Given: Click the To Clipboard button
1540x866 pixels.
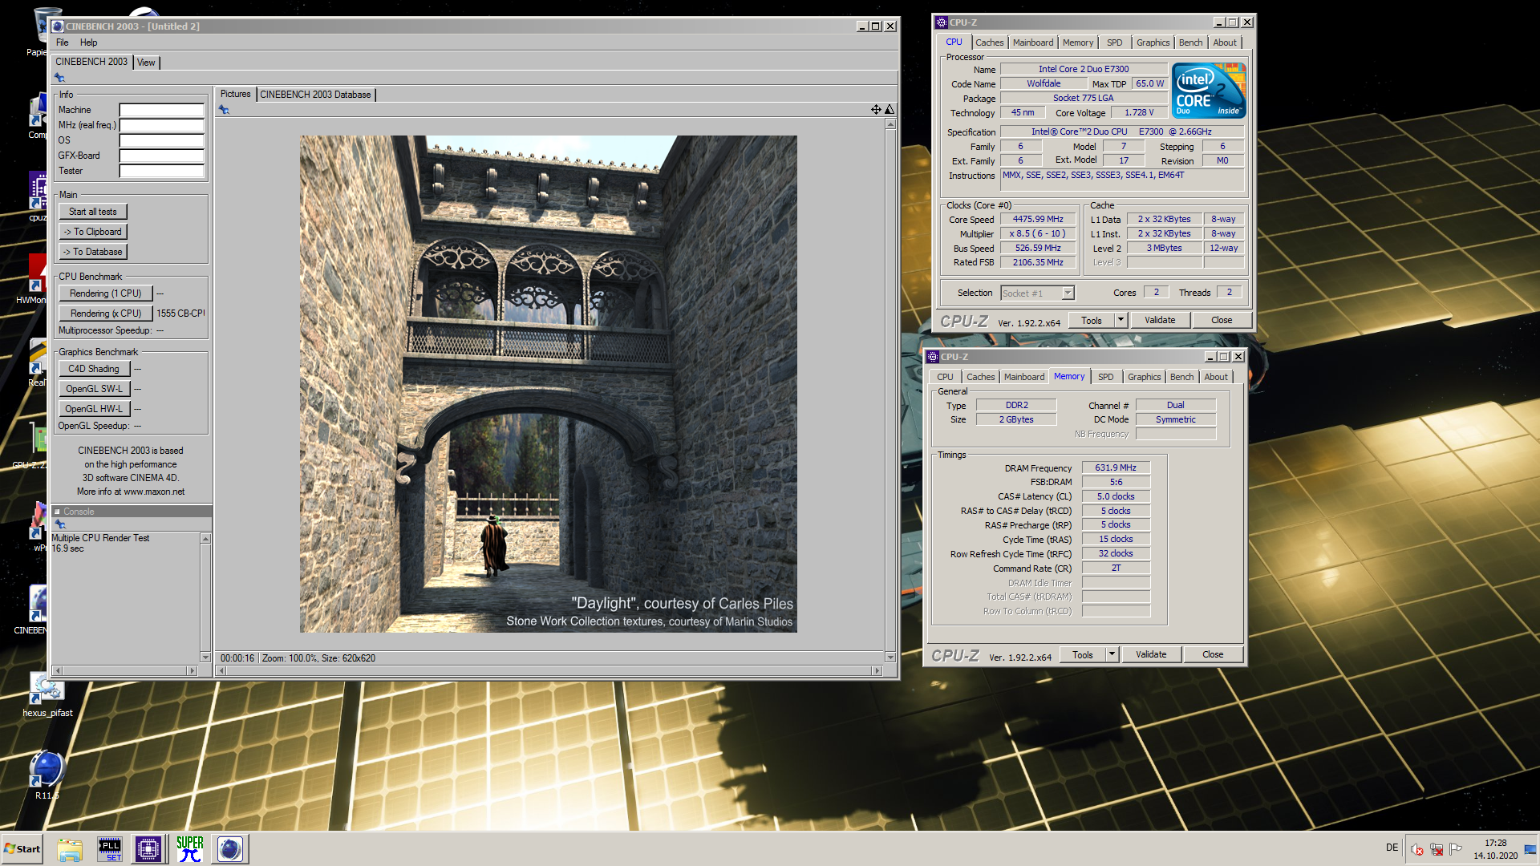Looking at the screenshot, I should point(93,232).
